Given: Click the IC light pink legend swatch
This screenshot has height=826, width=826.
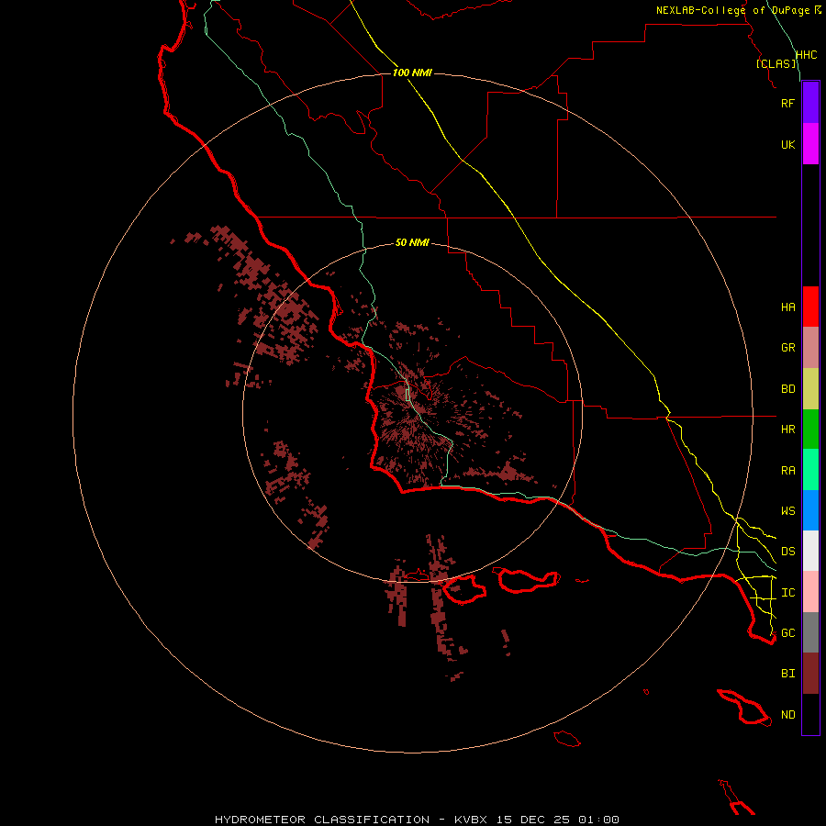Looking at the screenshot, I should click(810, 592).
